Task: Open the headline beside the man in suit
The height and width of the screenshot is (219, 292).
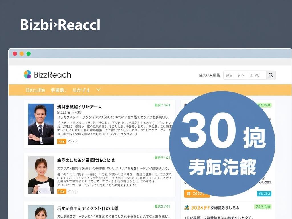Action: (x=79, y=107)
